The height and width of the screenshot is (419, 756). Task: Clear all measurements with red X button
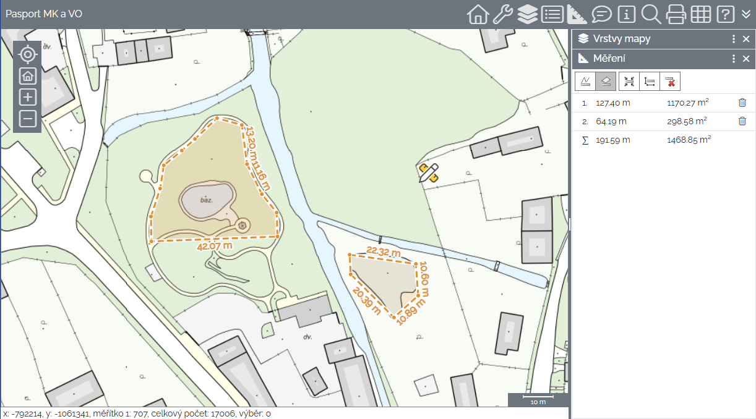pos(669,82)
